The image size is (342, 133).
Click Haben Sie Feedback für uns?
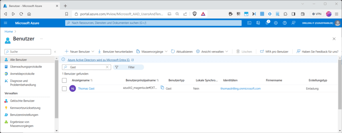[x=317, y=52]
